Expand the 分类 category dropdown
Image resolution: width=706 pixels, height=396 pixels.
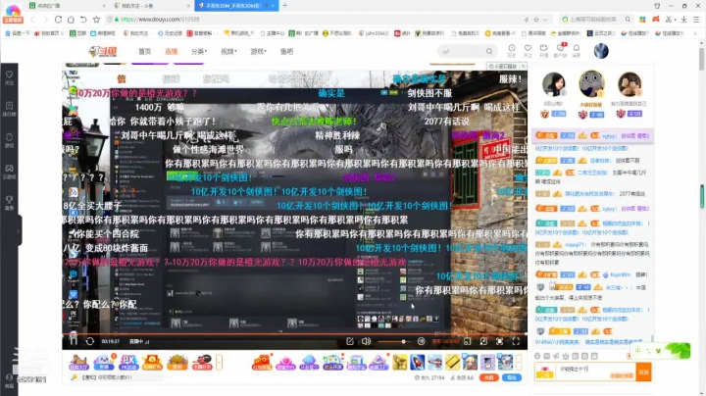(x=199, y=51)
